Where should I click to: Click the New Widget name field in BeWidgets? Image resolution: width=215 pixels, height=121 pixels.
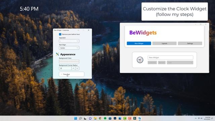pyautogui.click(x=170, y=57)
